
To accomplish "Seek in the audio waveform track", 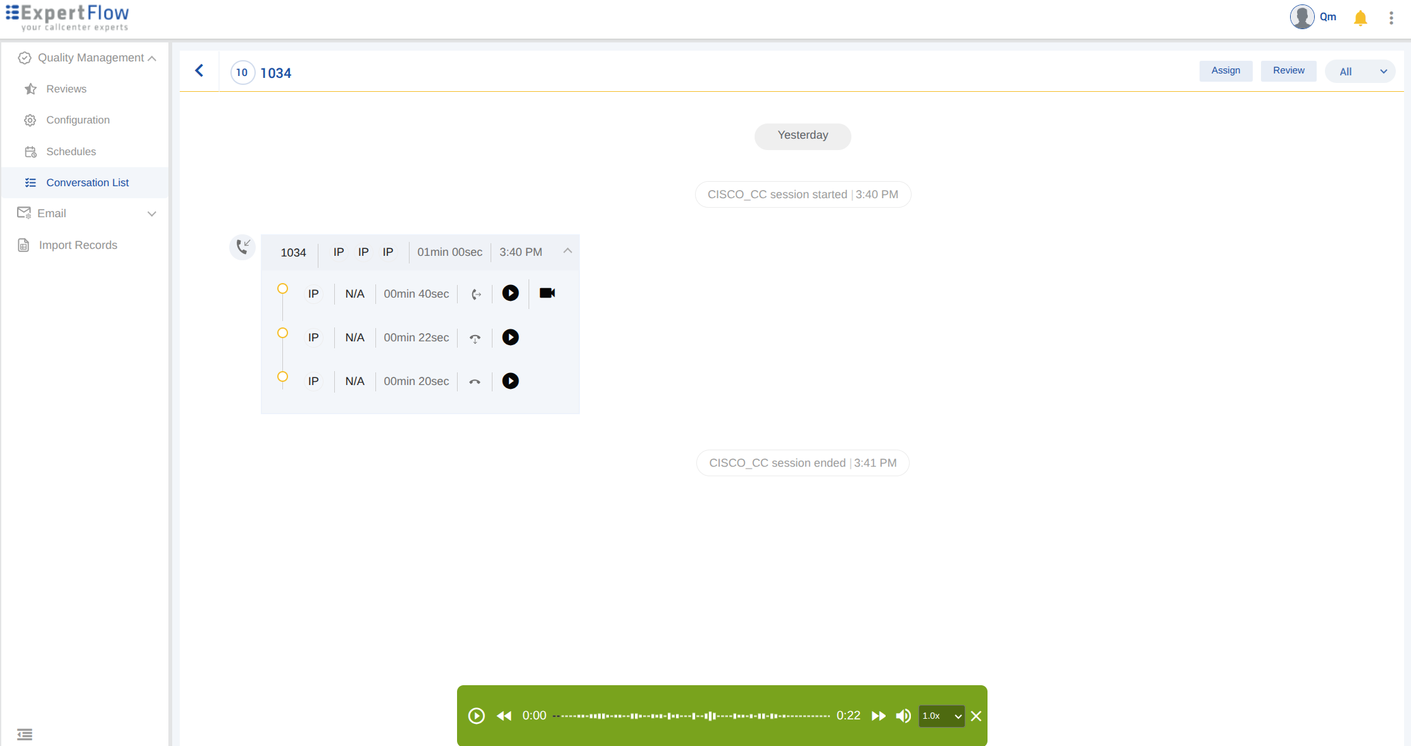I will [x=691, y=716].
